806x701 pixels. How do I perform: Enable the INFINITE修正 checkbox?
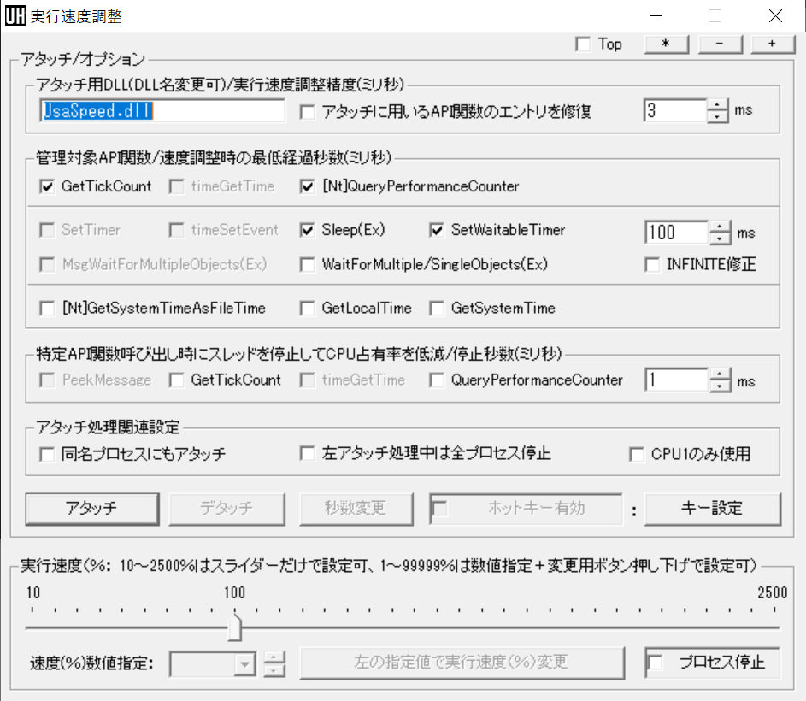click(652, 264)
